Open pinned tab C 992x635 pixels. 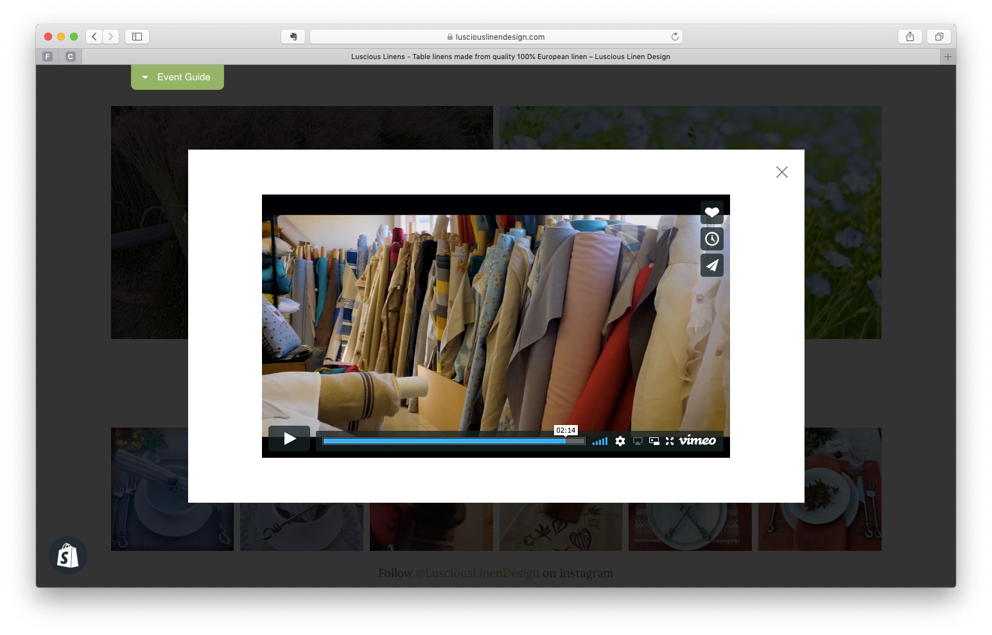71,57
